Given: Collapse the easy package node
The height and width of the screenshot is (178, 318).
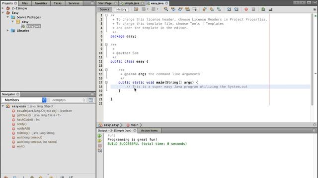Looking at the screenshot, I should pyautogui.click(x=12, y=22).
